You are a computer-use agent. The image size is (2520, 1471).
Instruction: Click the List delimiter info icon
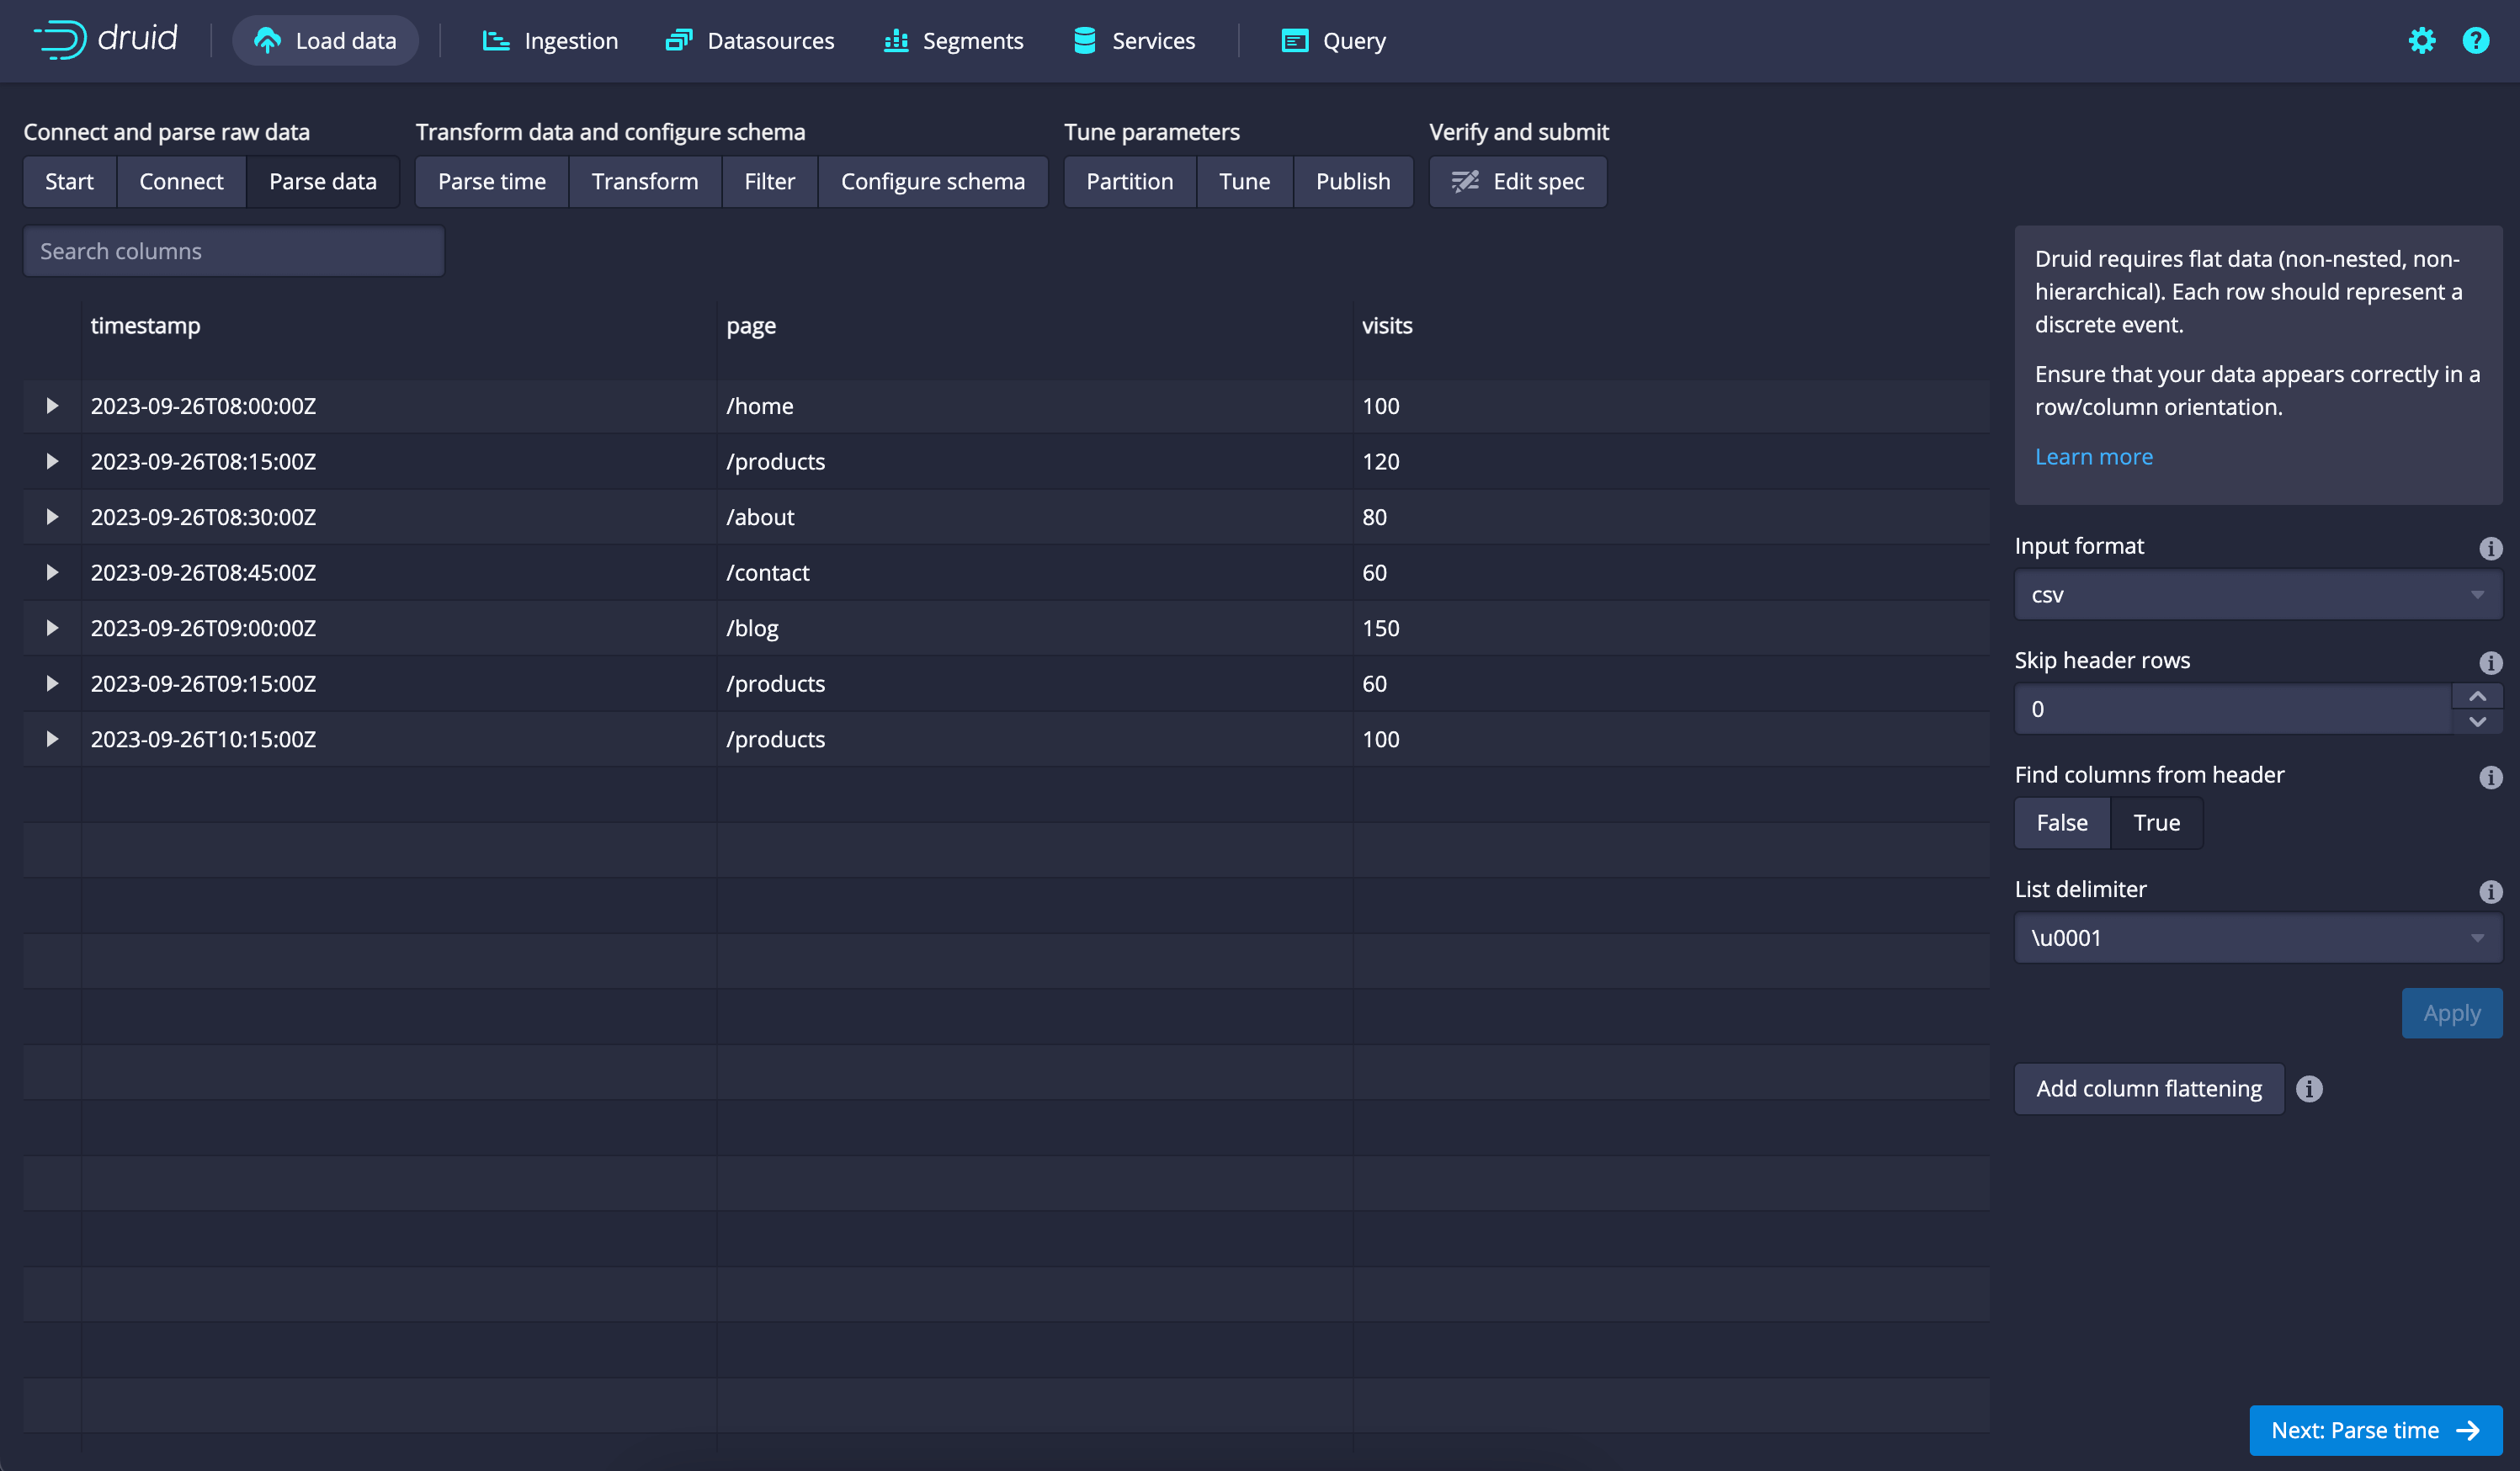2490,891
